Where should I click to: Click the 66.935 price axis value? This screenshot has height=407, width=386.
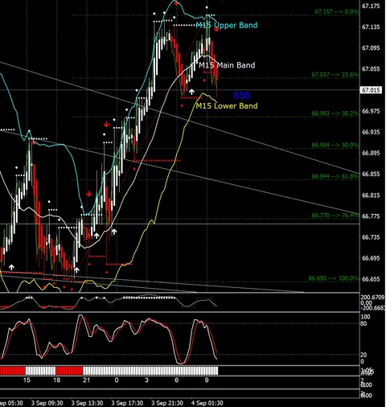371,132
